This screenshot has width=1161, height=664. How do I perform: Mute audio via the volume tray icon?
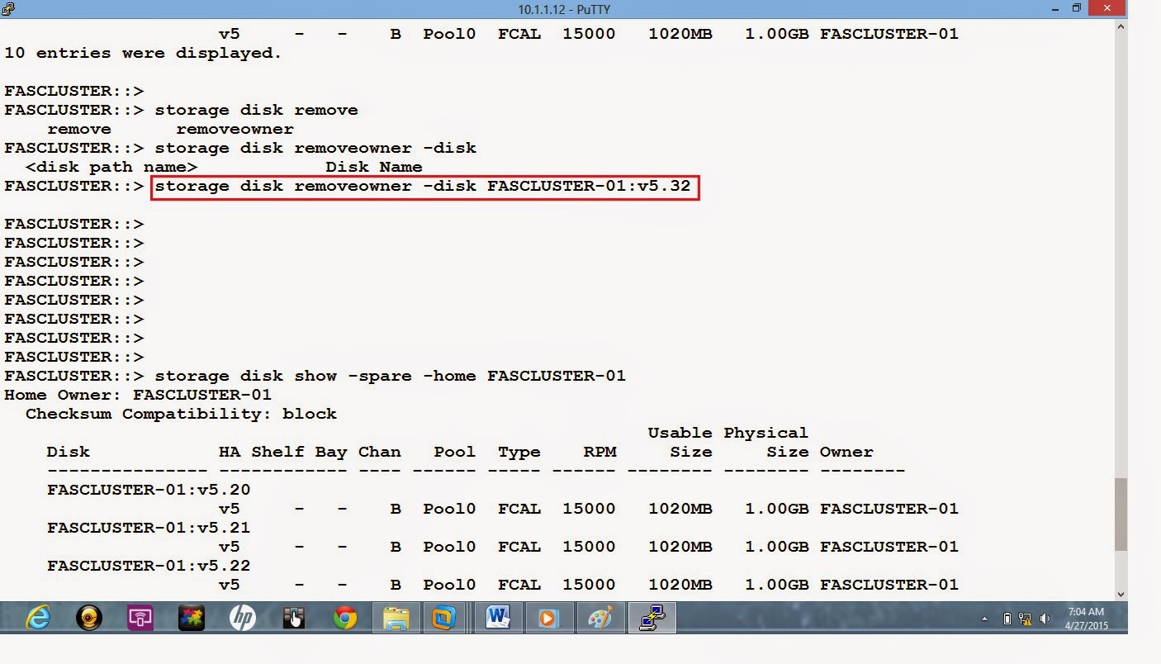(1044, 619)
